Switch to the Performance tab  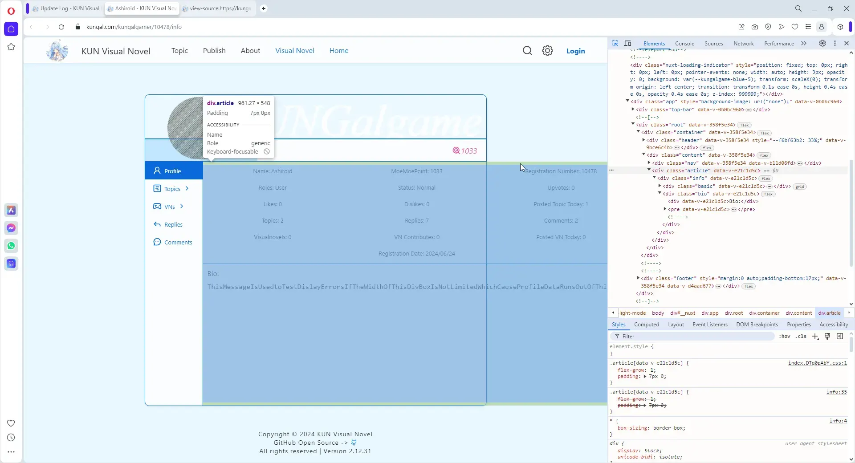tap(779, 44)
